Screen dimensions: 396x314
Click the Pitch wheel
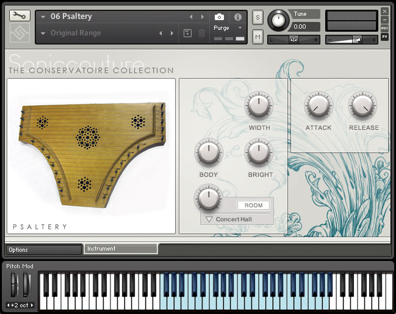pos(15,285)
